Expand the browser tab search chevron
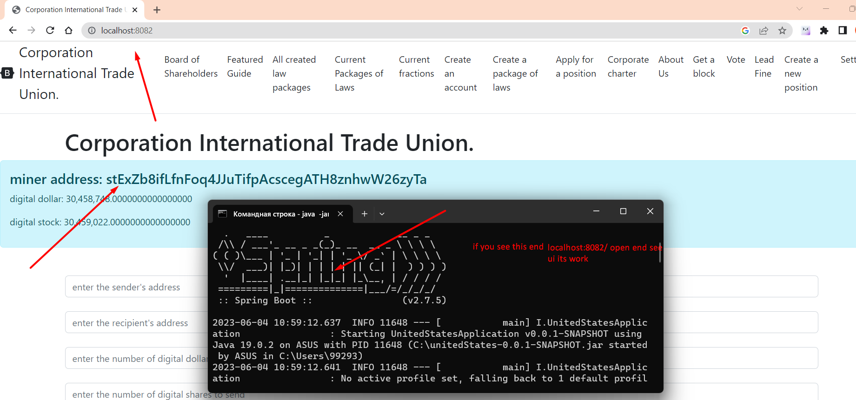The height and width of the screenshot is (400, 856). [799, 9]
